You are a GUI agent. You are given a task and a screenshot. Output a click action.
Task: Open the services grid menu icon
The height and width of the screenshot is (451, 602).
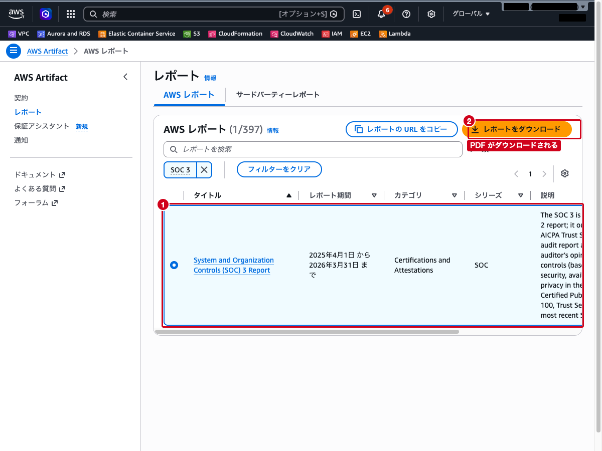[71, 14]
